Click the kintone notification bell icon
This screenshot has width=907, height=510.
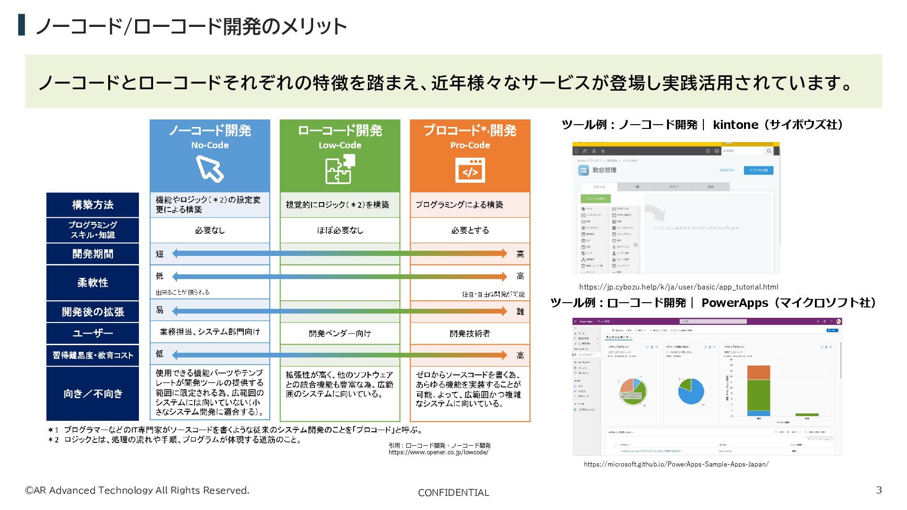594,151
